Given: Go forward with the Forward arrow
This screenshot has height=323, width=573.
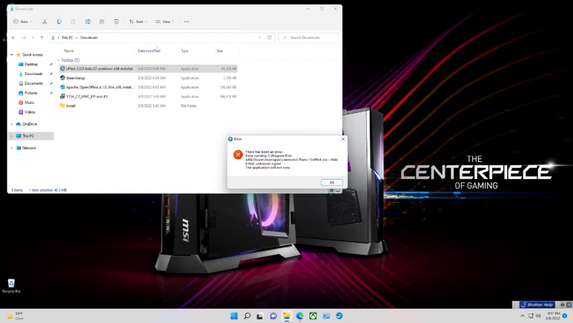Looking at the screenshot, I should pos(23,37).
